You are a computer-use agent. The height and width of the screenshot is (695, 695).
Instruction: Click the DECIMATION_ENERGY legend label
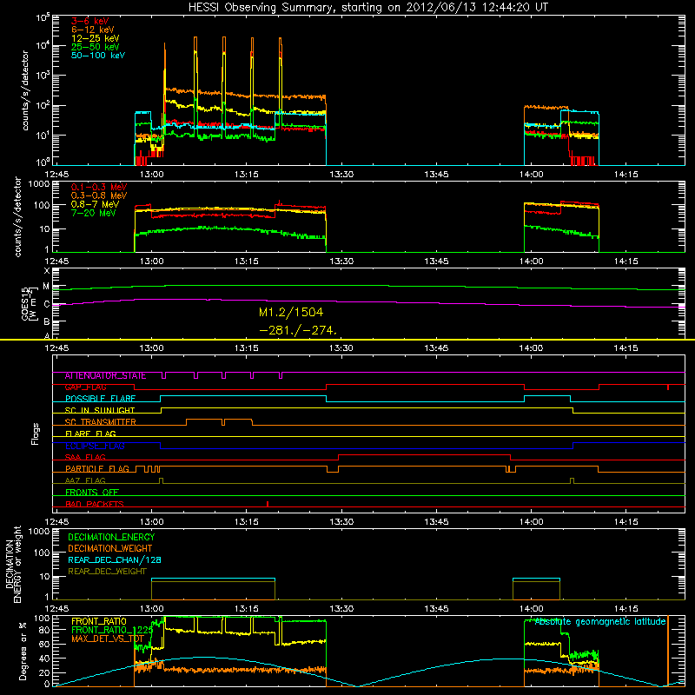[111, 537]
